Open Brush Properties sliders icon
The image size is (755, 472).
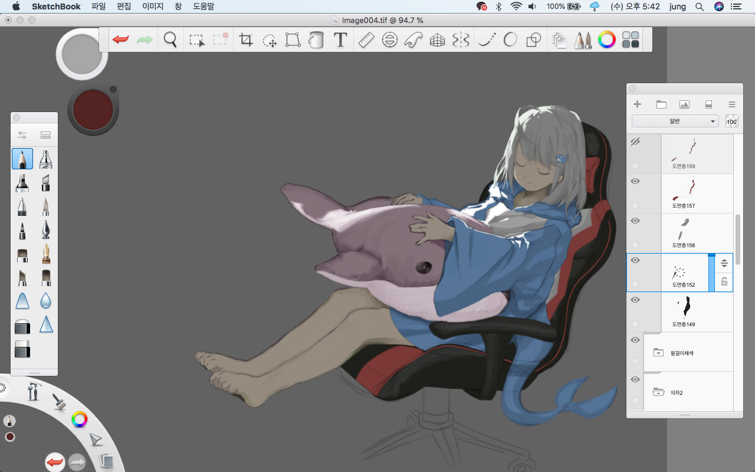[22, 135]
